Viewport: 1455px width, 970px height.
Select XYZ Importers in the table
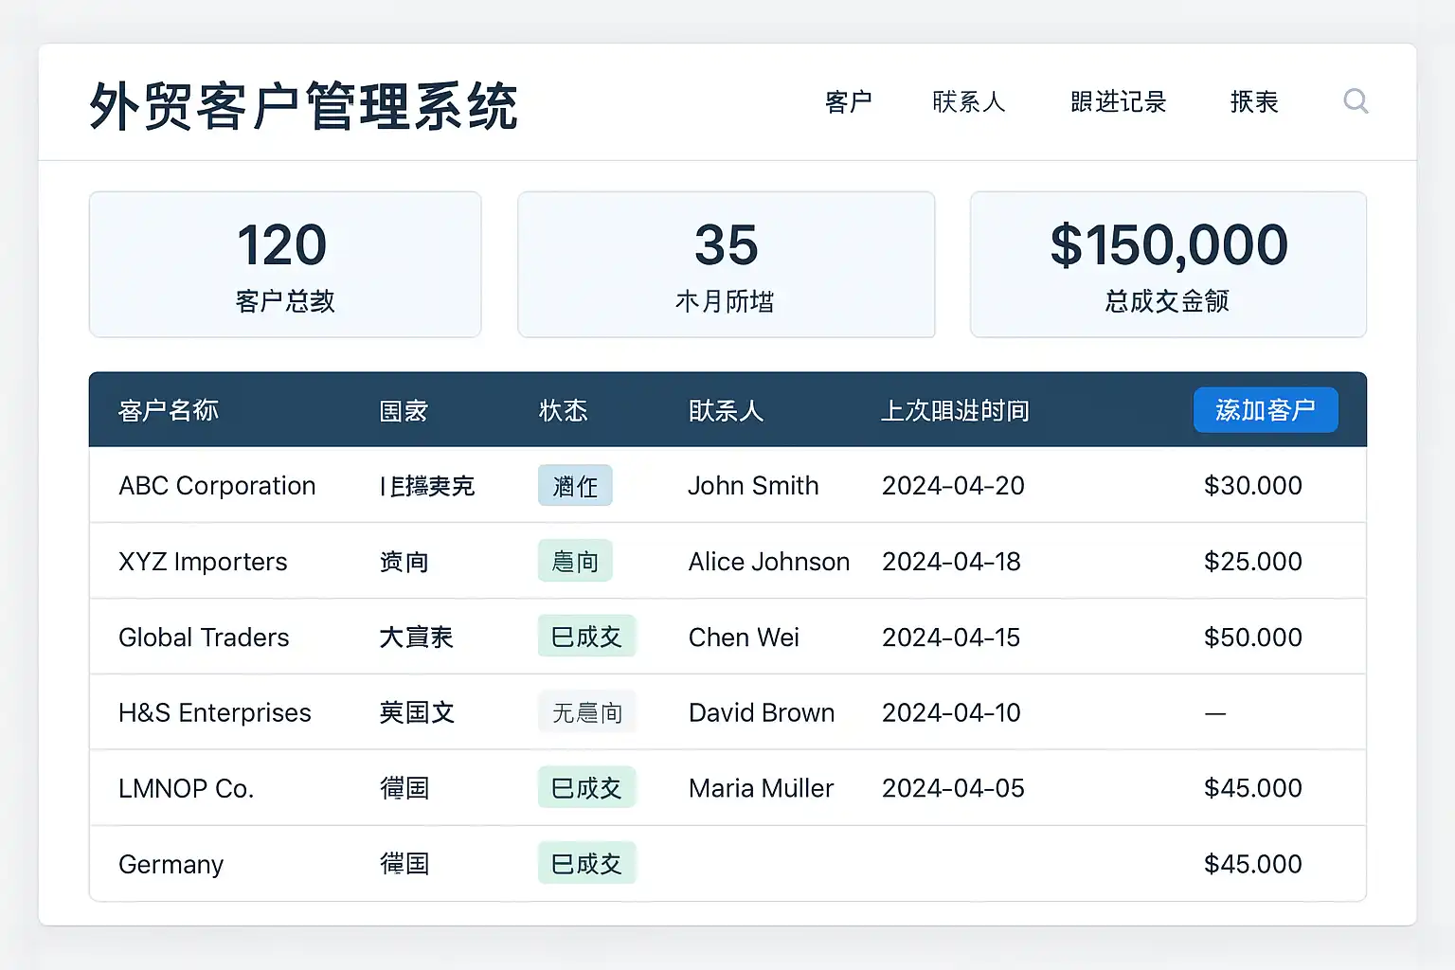(x=203, y=562)
